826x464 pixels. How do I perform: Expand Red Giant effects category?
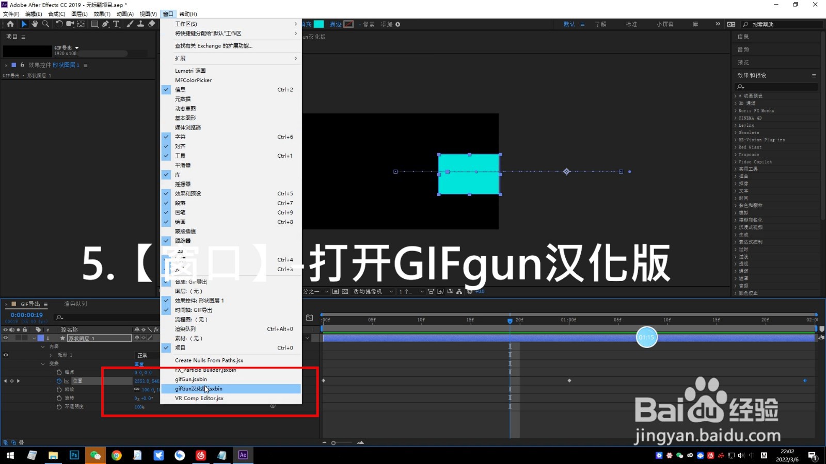(x=736, y=147)
